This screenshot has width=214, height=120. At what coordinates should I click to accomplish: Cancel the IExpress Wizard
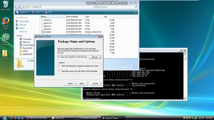(95, 84)
